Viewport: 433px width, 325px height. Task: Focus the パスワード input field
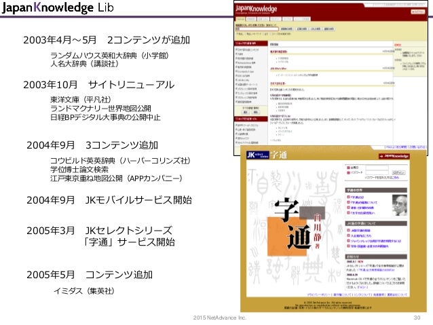pos(377,172)
